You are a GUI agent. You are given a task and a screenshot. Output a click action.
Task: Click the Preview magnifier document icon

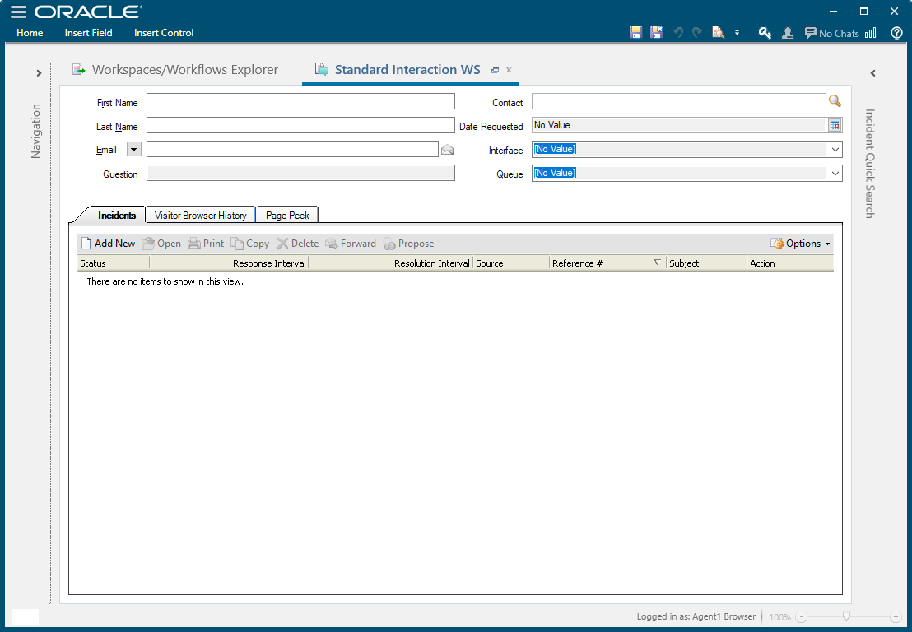coord(719,33)
